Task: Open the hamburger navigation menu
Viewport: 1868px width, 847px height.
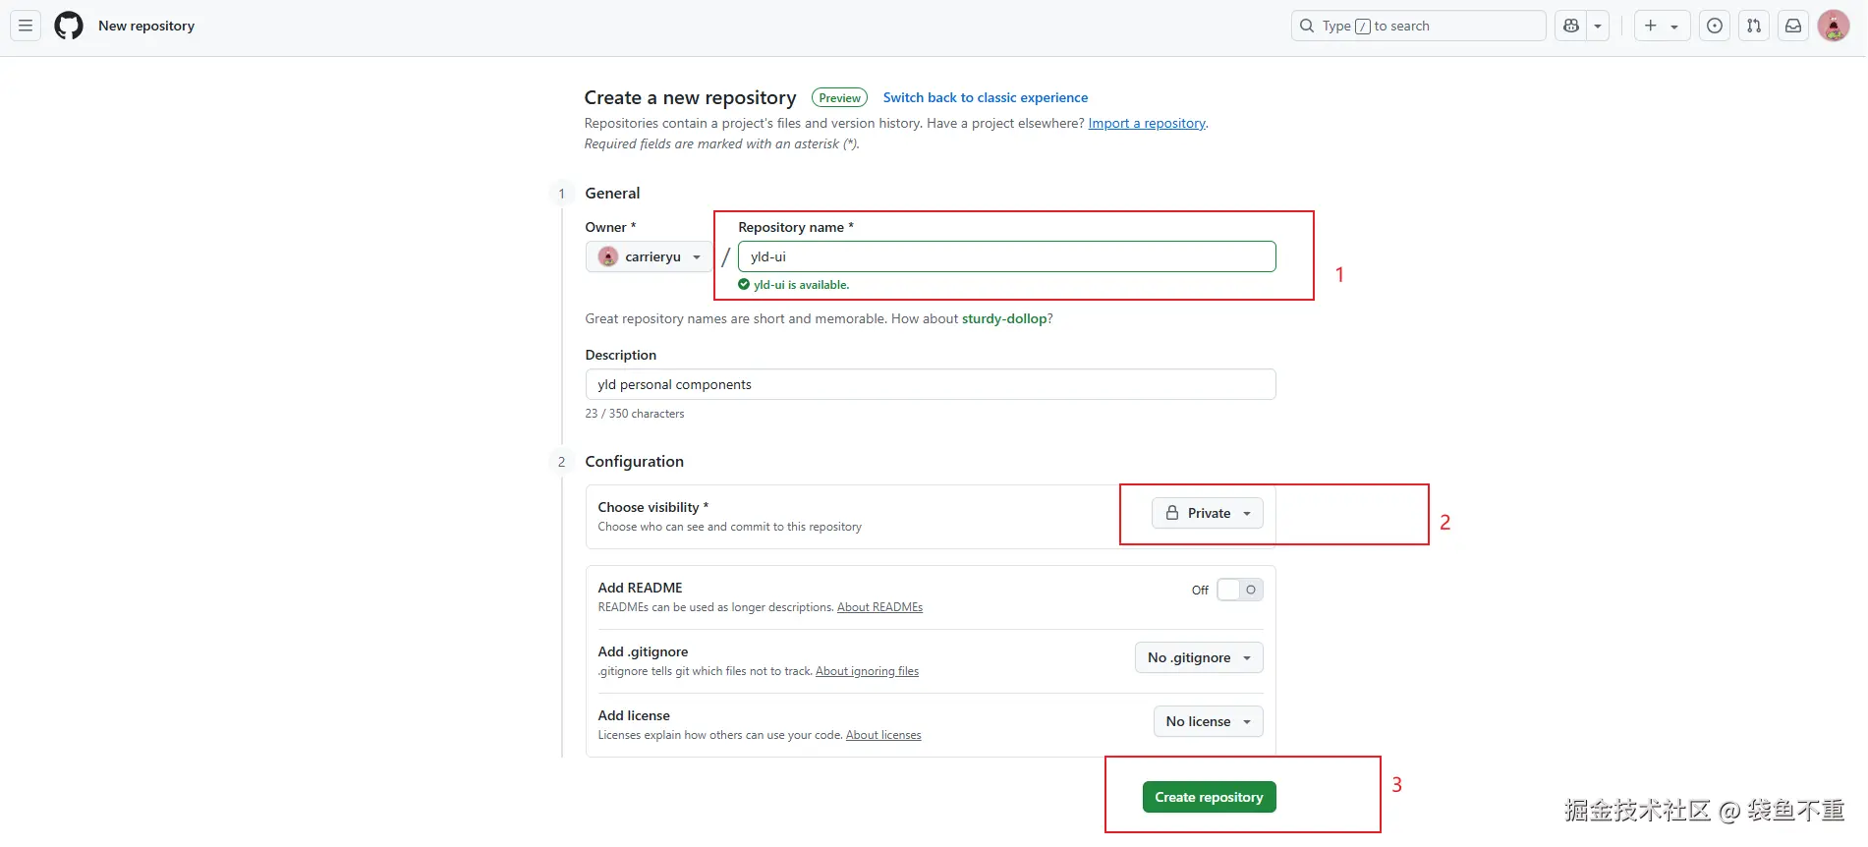Action: [26, 27]
